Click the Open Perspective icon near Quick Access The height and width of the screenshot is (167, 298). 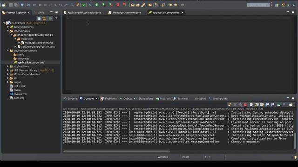277,5
